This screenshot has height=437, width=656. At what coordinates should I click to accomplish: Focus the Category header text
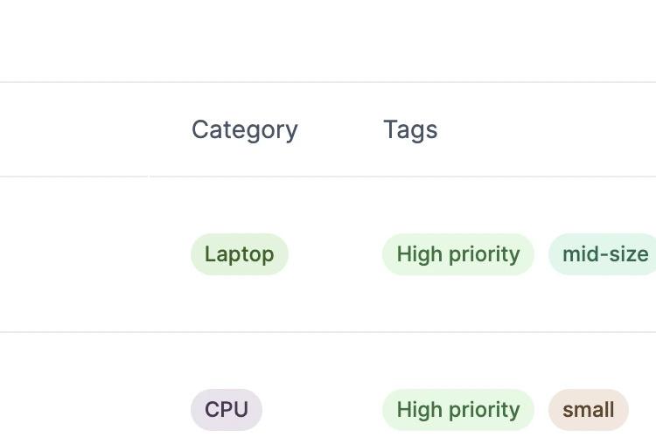tap(245, 130)
